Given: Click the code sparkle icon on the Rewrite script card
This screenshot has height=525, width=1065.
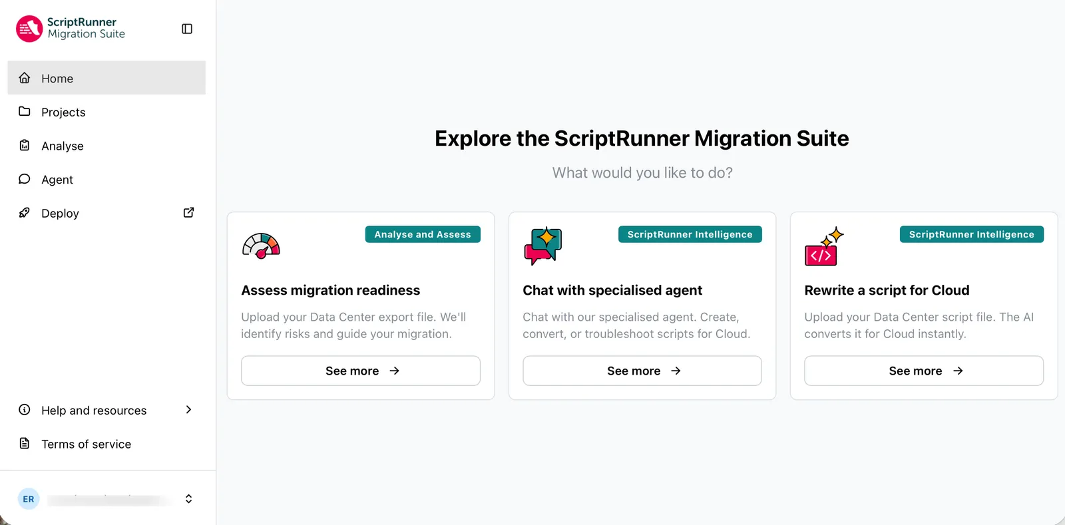Looking at the screenshot, I should [x=824, y=246].
